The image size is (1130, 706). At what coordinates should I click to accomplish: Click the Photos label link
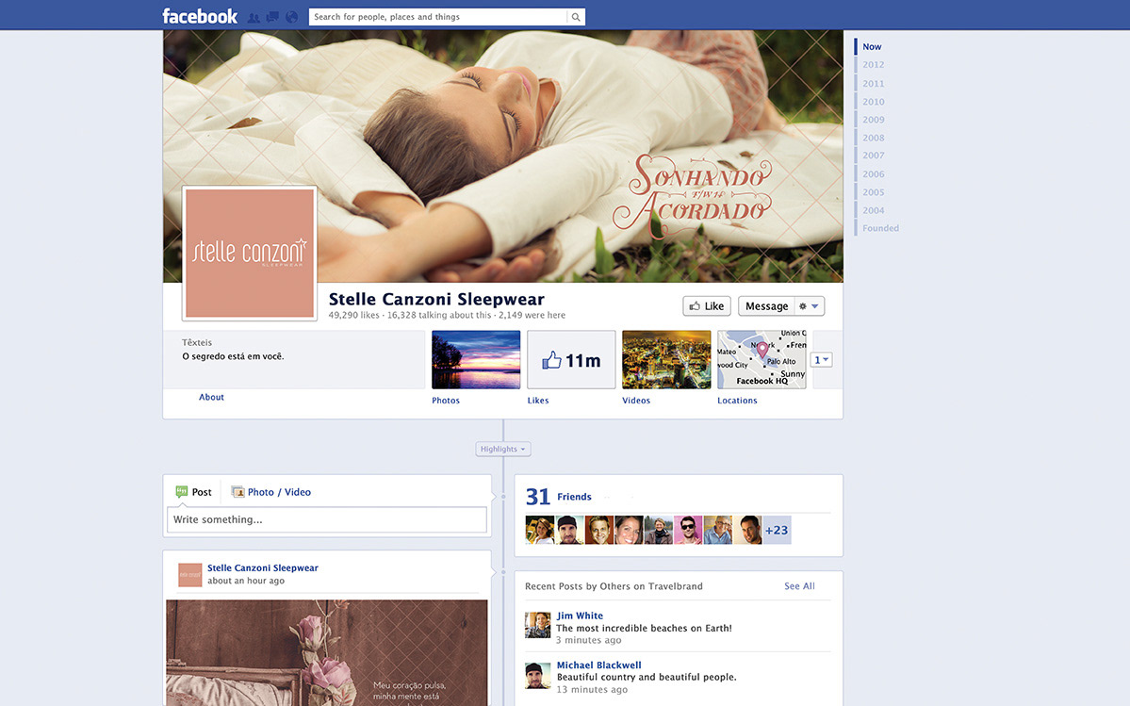(x=446, y=401)
